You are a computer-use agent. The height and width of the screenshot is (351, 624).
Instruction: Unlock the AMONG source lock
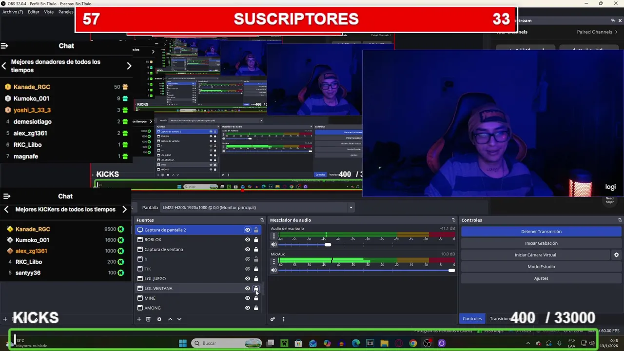pos(256,308)
